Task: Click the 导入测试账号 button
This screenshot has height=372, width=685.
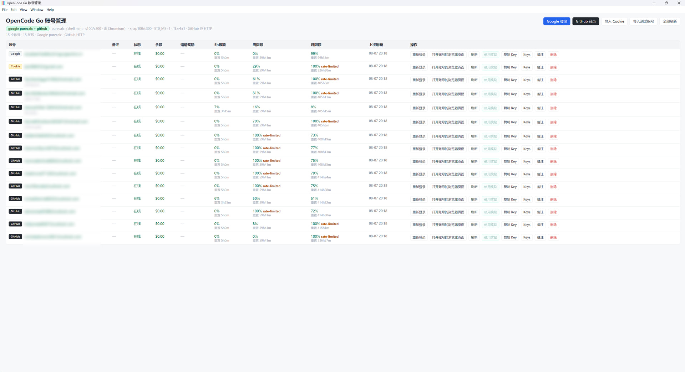Action: (x=643, y=21)
